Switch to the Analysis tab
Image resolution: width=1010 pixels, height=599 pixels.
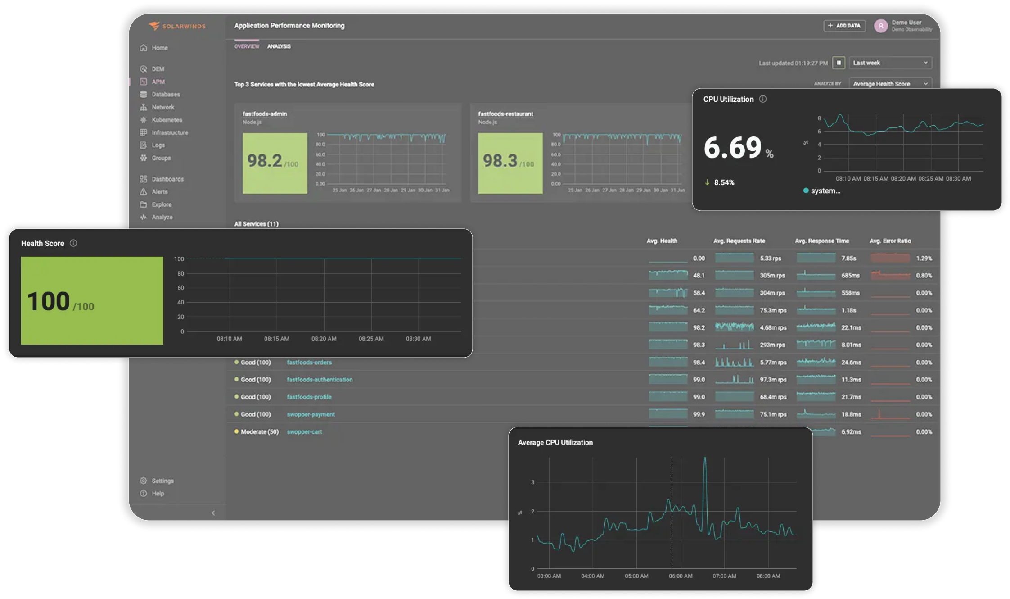pyautogui.click(x=279, y=46)
